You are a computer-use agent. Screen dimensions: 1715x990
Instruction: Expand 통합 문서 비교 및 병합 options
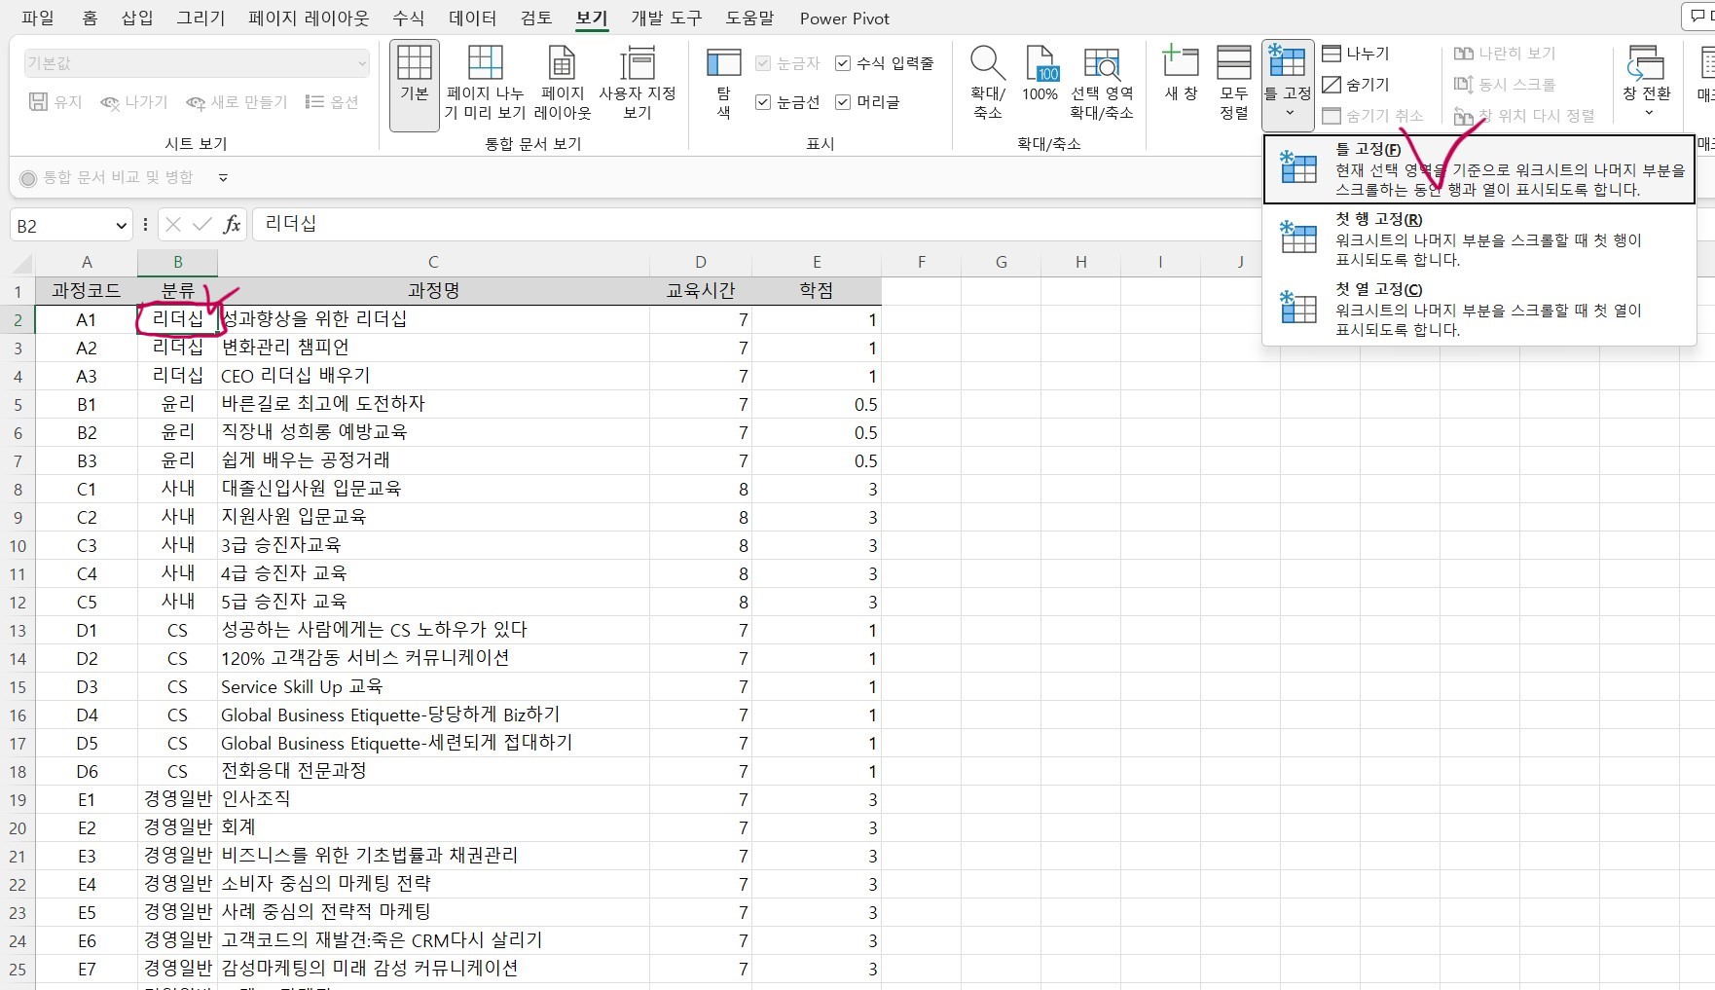(x=223, y=177)
